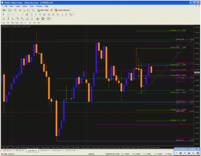Screen dimensions: 201x156
Task: Open the Help menu
Action: tap(46, 6)
